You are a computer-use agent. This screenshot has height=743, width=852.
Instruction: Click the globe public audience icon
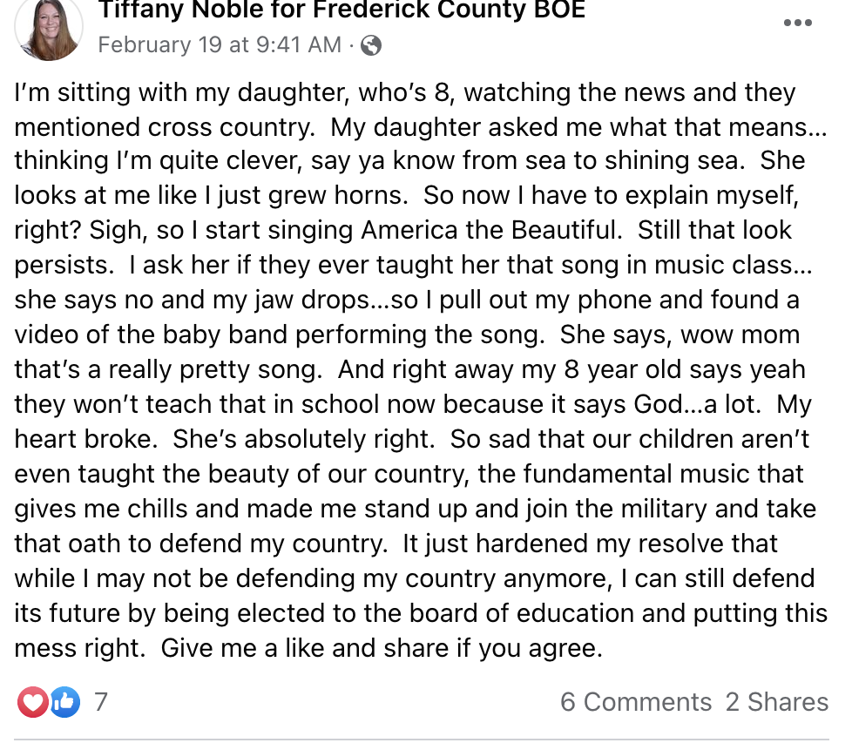(x=371, y=46)
